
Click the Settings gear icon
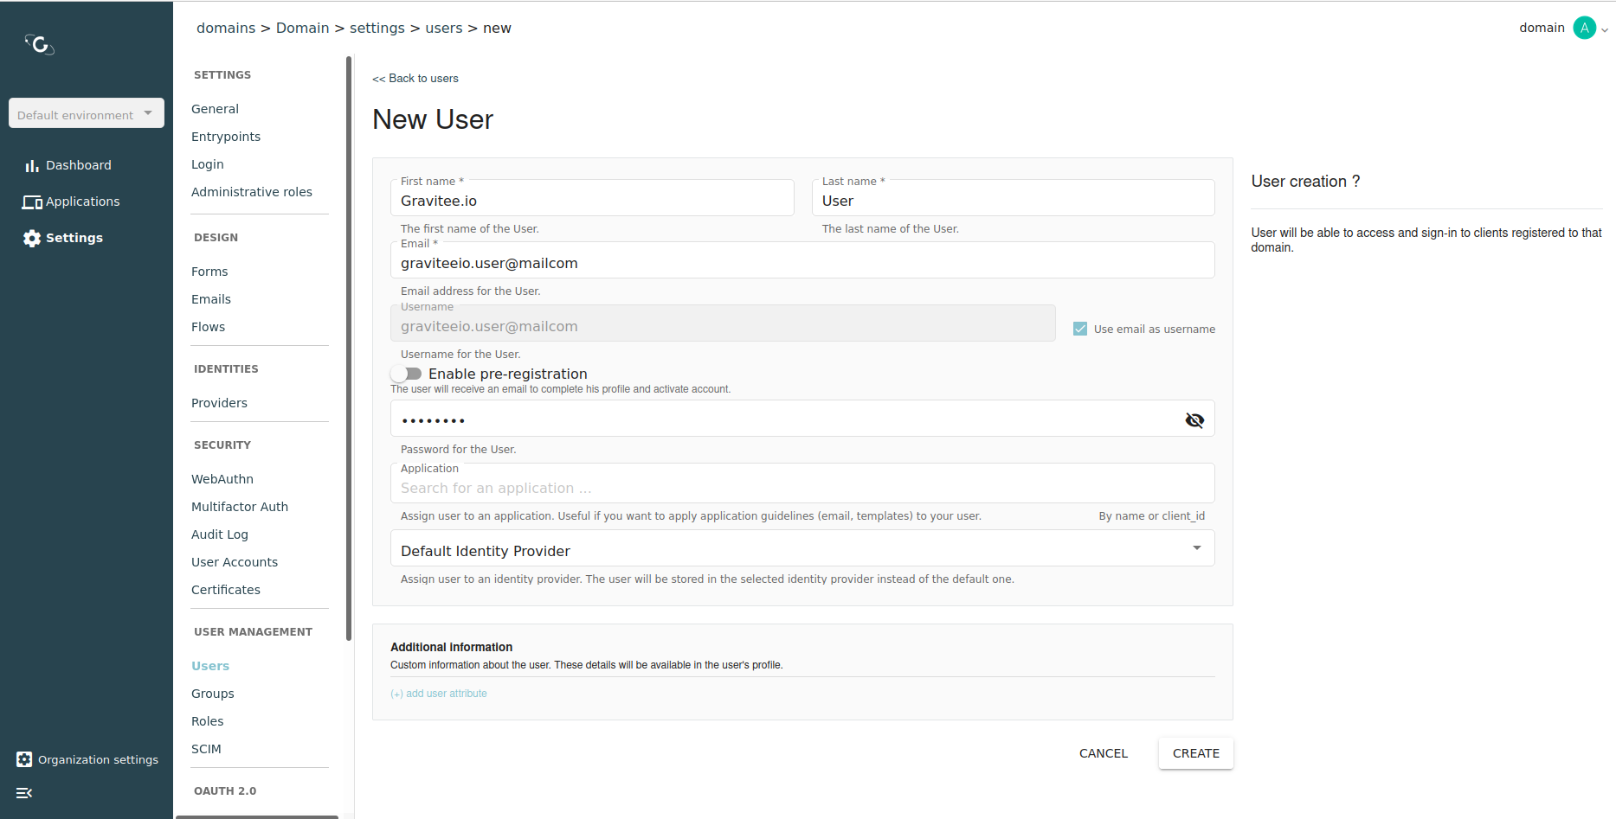[32, 239]
